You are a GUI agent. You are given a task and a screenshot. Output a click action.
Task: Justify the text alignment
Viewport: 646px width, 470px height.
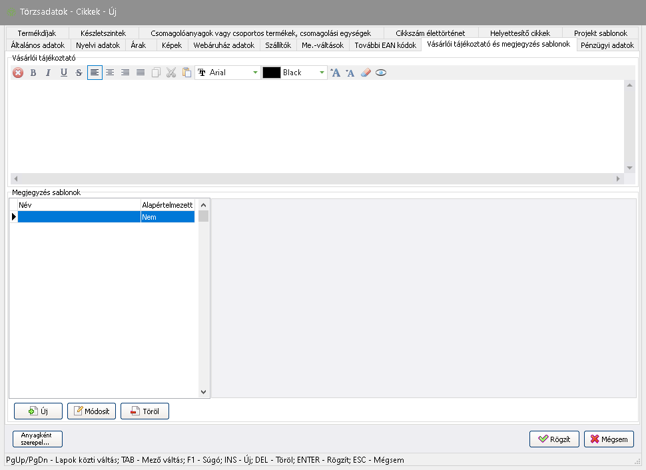[x=141, y=73]
